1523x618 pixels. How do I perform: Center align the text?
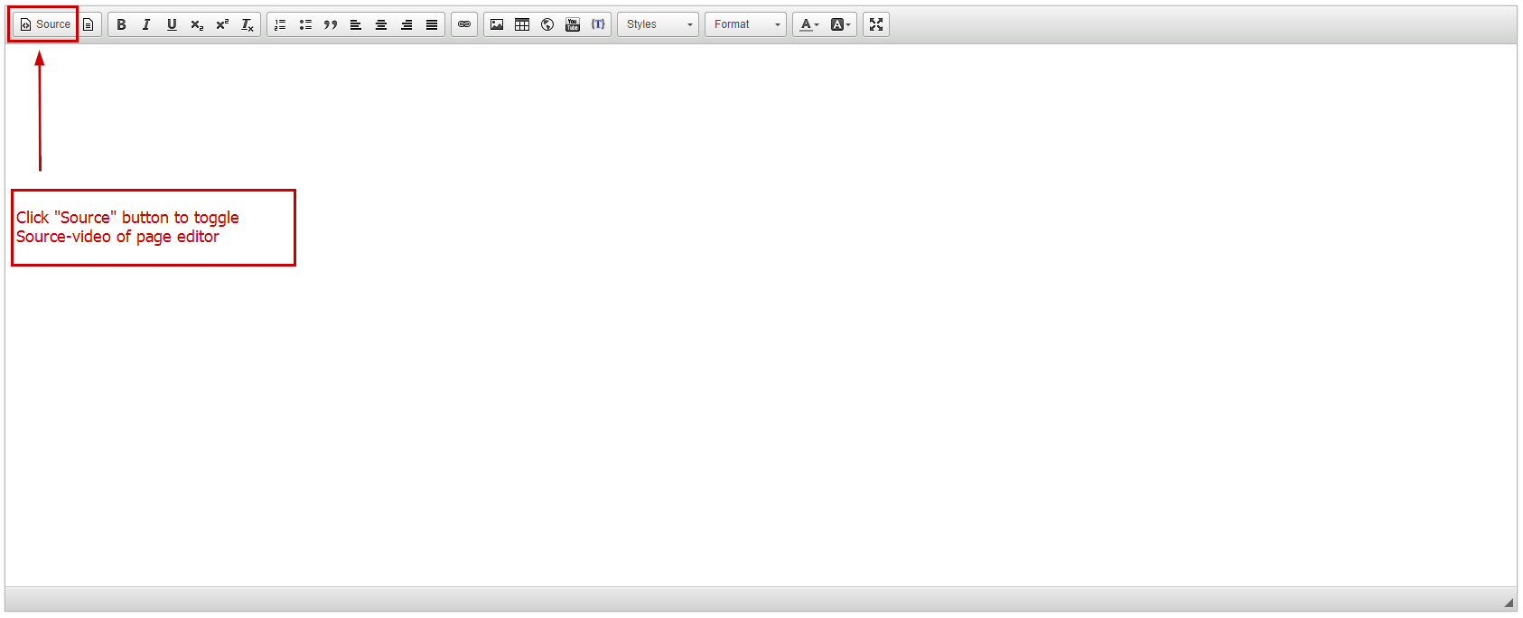(381, 24)
